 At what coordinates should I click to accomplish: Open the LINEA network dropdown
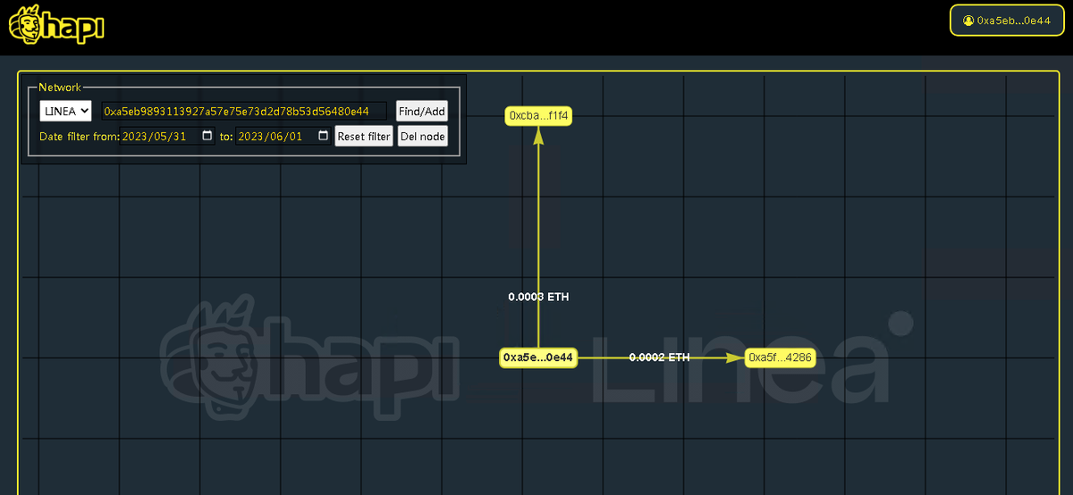click(x=65, y=111)
